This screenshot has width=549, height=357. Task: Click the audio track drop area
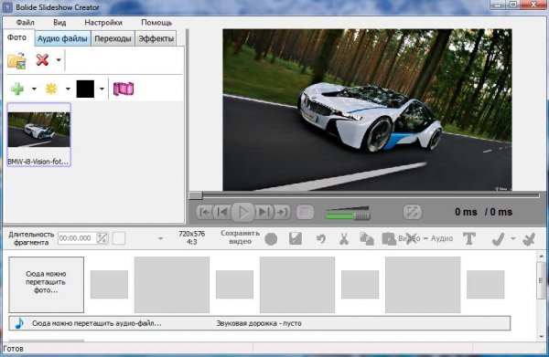coord(259,323)
